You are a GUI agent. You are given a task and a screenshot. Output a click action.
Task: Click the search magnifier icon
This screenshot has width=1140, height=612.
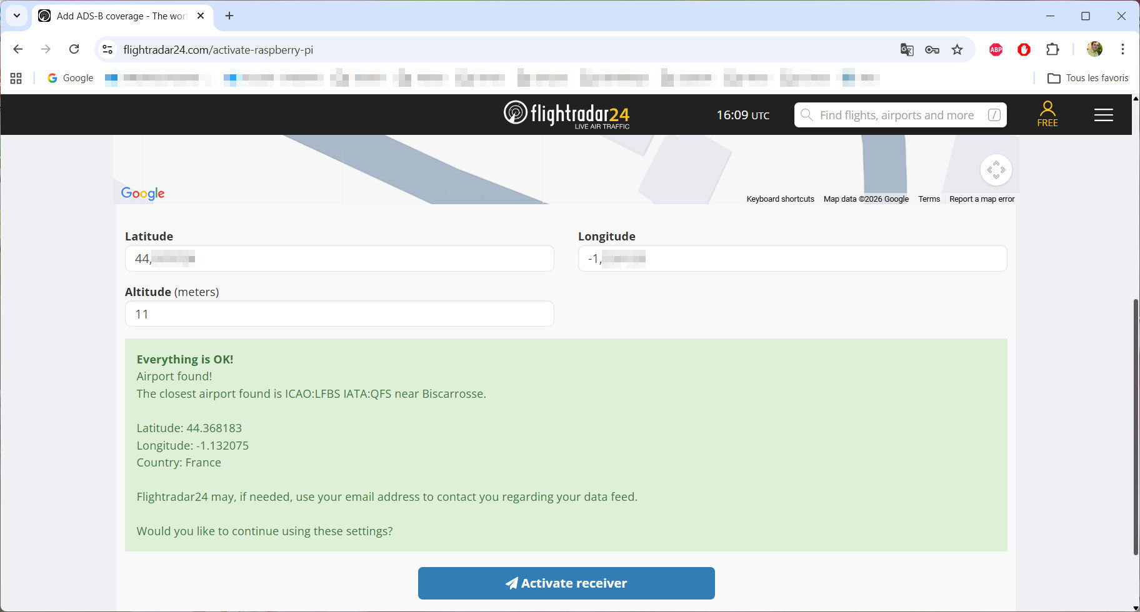point(807,115)
